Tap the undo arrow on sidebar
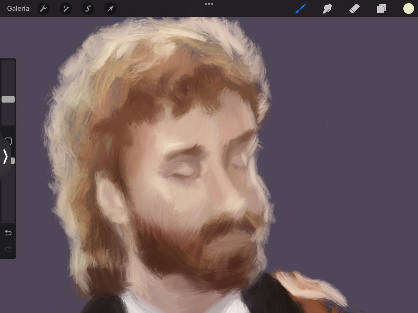 coord(8,232)
